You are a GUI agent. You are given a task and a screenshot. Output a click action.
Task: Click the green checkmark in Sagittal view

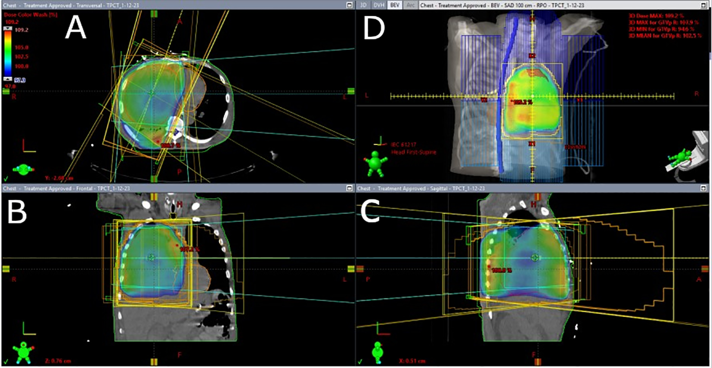(360, 361)
